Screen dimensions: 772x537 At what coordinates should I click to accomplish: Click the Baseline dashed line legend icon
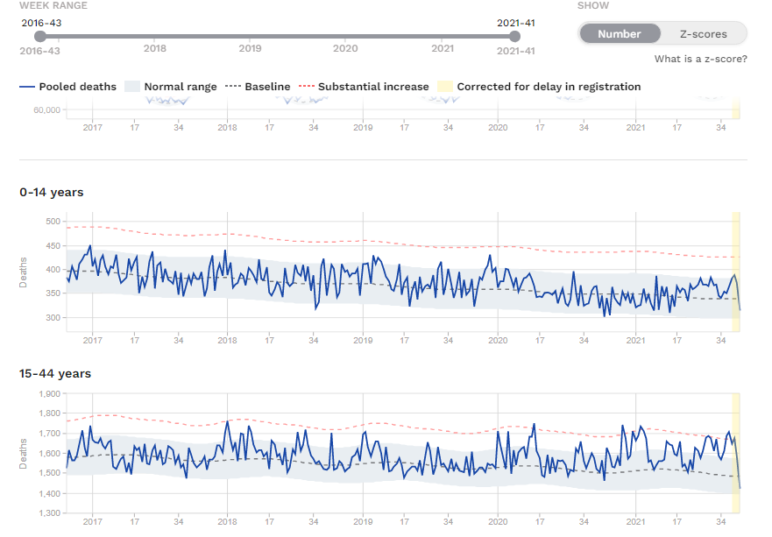click(232, 87)
